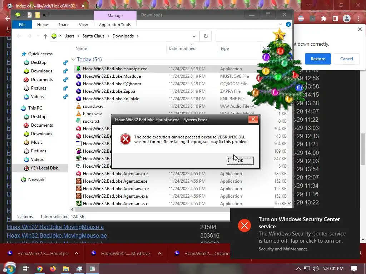Select Hoax.Win32.BadJoke.Agent.az.exe icon
The image size is (366, 274).
tap(79, 181)
